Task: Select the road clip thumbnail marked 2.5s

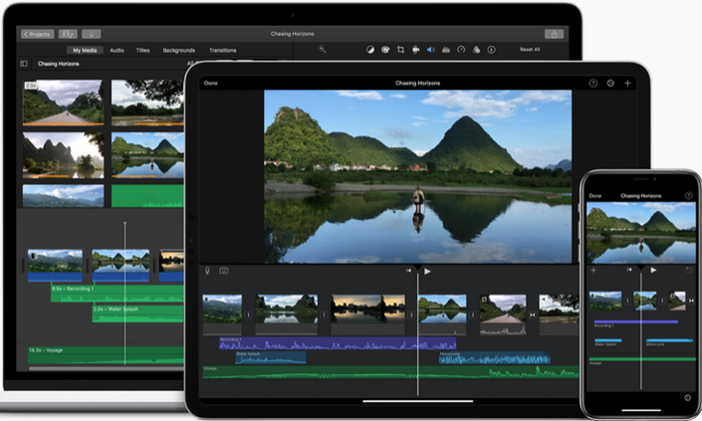Action: [x=63, y=103]
